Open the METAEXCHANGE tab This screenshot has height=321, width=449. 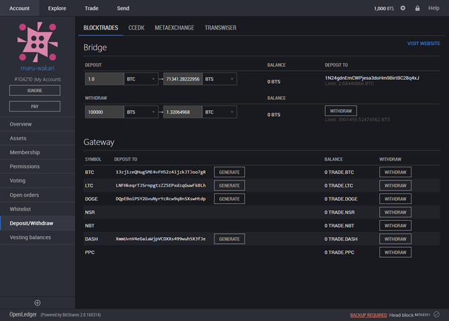(174, 28)
